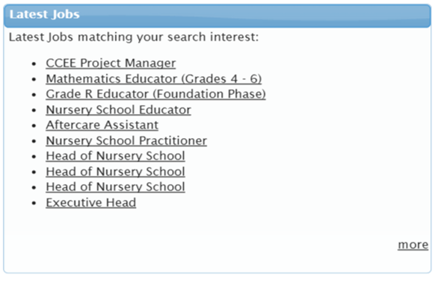View the Nursery School Practitioner listing
The width and height of the screenshot is (441, 288).
point(126,140)
